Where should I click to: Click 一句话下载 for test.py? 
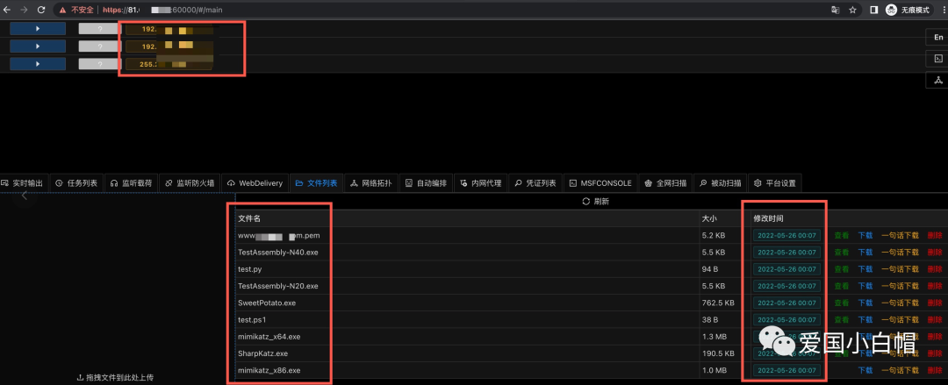pyautogui.click(x=900, y=269)
